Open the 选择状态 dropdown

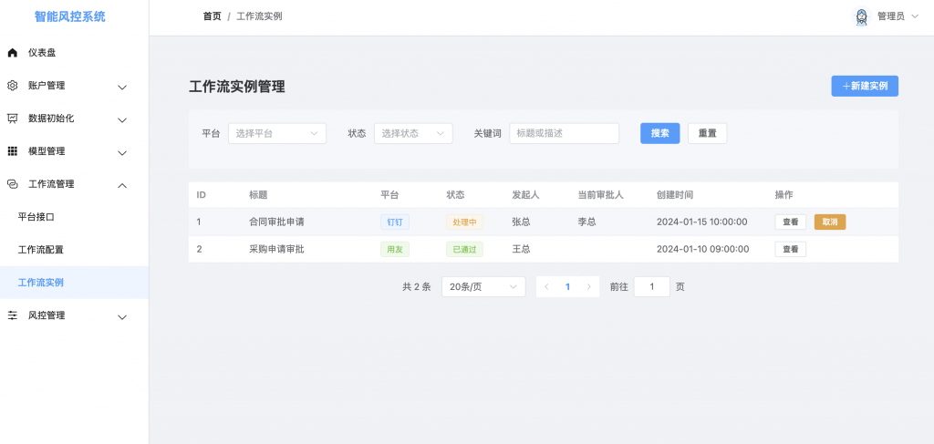(x=413, y=133)
